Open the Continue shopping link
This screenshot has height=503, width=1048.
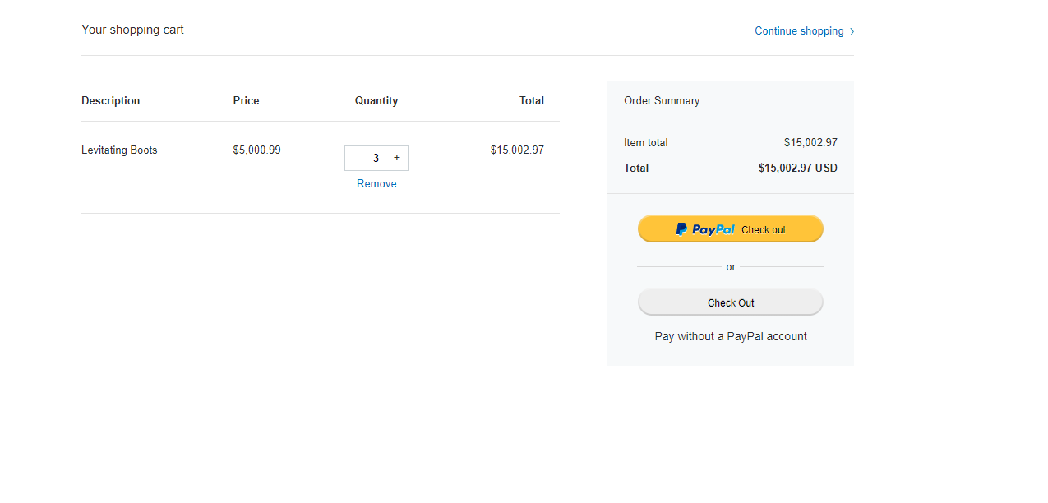tap(799, 31)
